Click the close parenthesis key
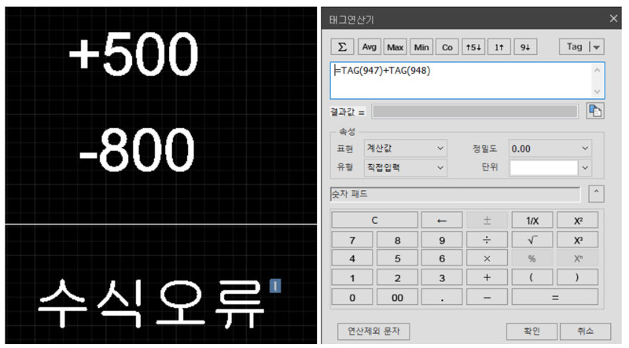 pos(578,277)
